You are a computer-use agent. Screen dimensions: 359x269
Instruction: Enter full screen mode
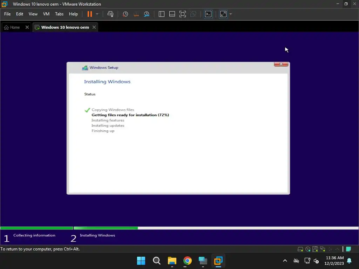182,14
